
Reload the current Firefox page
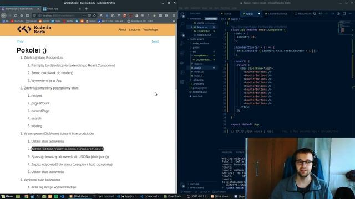[16, 15]
